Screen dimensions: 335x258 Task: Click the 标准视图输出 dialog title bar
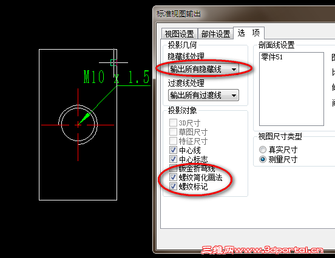pos(243,14)
